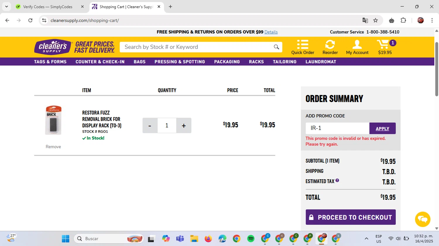
Task: Click the quantity input field
Action: 167,125
